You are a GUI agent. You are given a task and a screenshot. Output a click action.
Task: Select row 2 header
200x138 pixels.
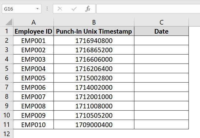pos(7,40)
